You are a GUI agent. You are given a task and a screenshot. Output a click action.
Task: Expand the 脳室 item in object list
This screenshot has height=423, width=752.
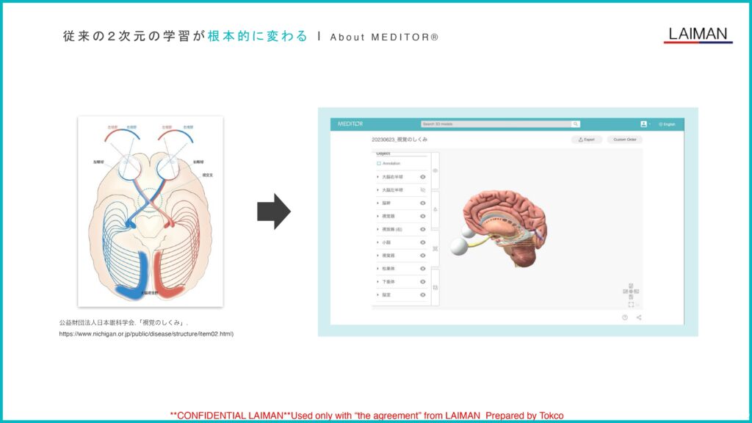pyautogui.click(x=378, y=295)
